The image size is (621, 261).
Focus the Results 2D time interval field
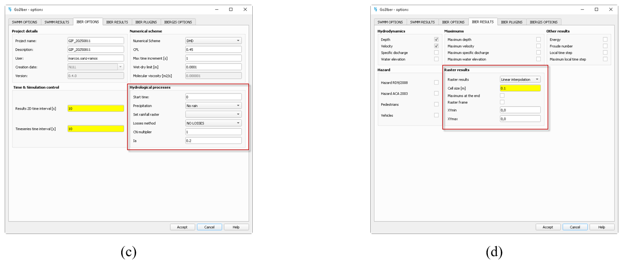tap(96, 108)
